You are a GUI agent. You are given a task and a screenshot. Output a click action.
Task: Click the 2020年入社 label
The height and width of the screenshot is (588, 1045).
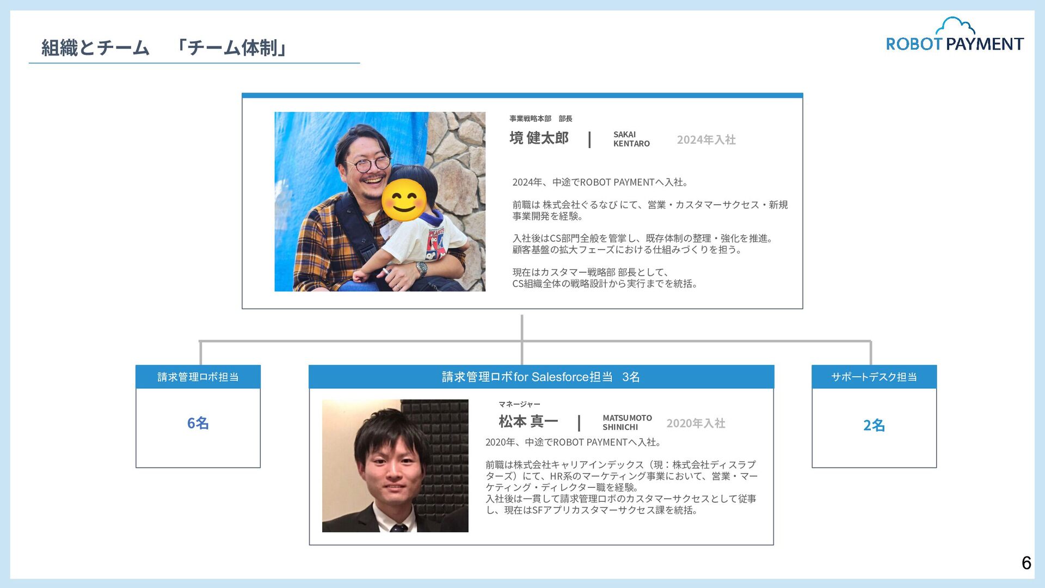point(696,424)
